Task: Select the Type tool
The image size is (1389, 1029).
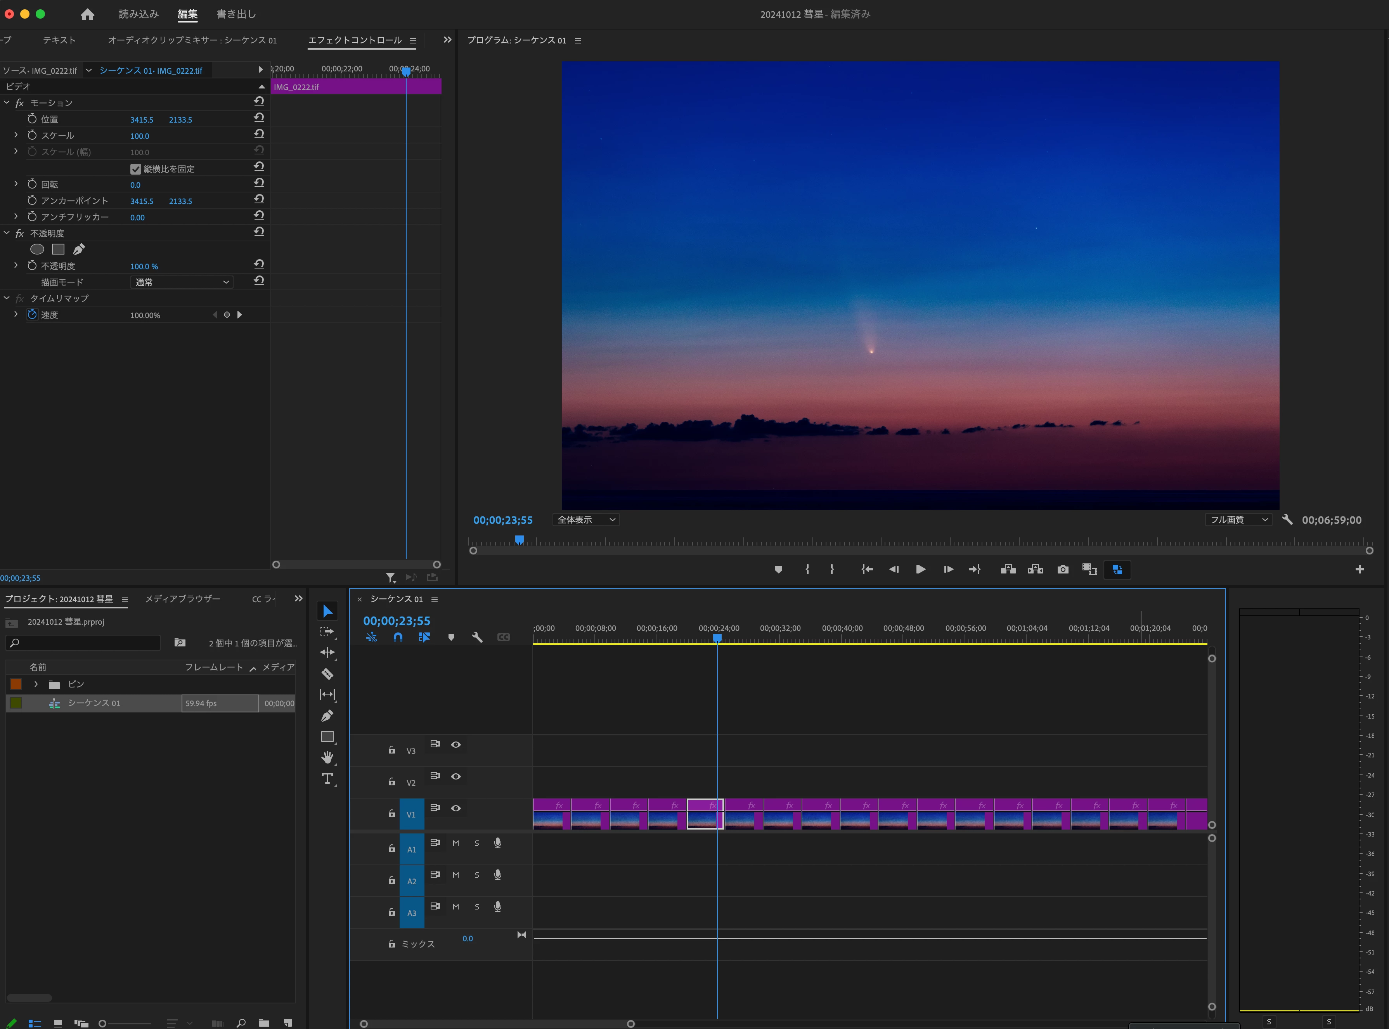Action: point(327,779)
